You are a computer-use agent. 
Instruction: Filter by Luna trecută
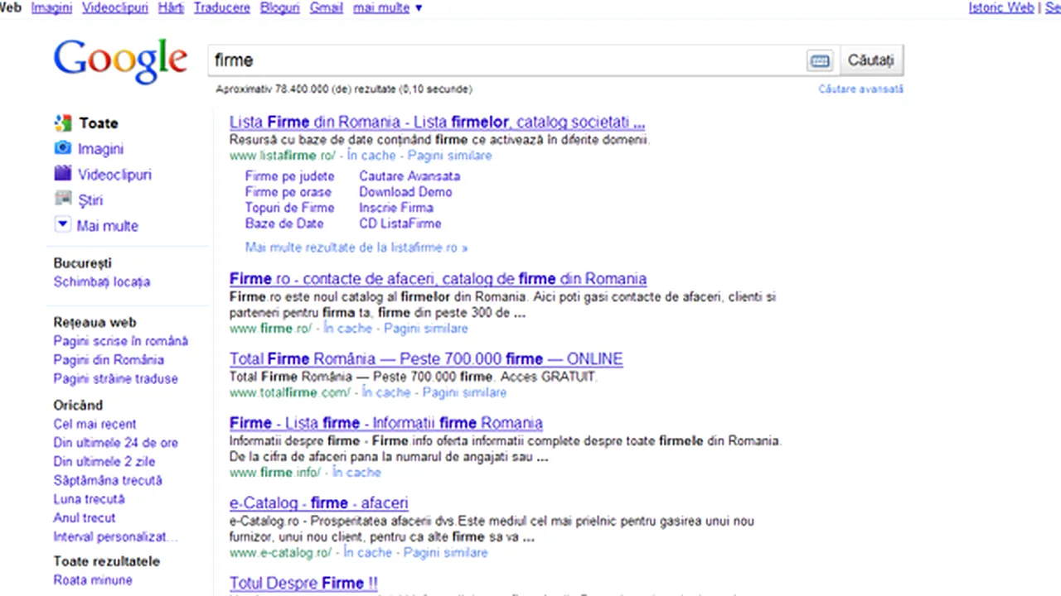point(90,500)
